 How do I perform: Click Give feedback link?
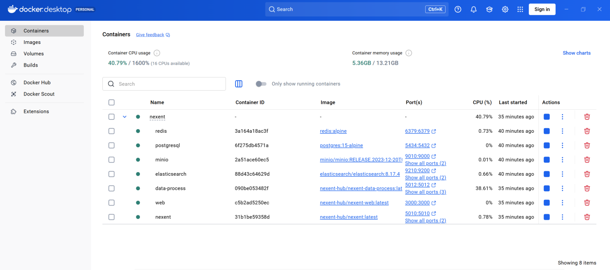pos(150,35)
